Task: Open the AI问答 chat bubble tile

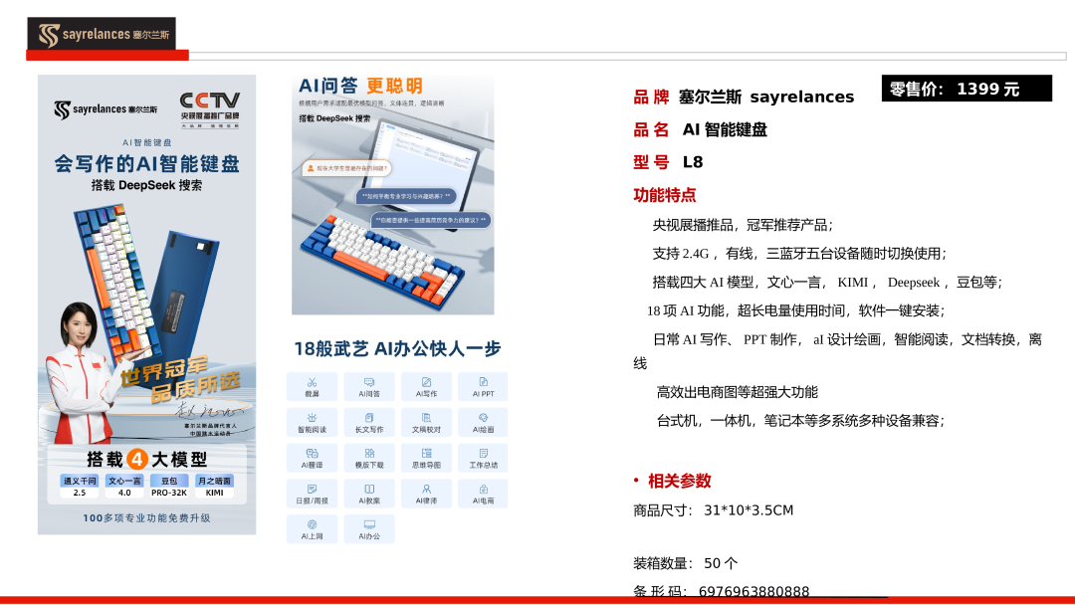Action: [369, 386]
